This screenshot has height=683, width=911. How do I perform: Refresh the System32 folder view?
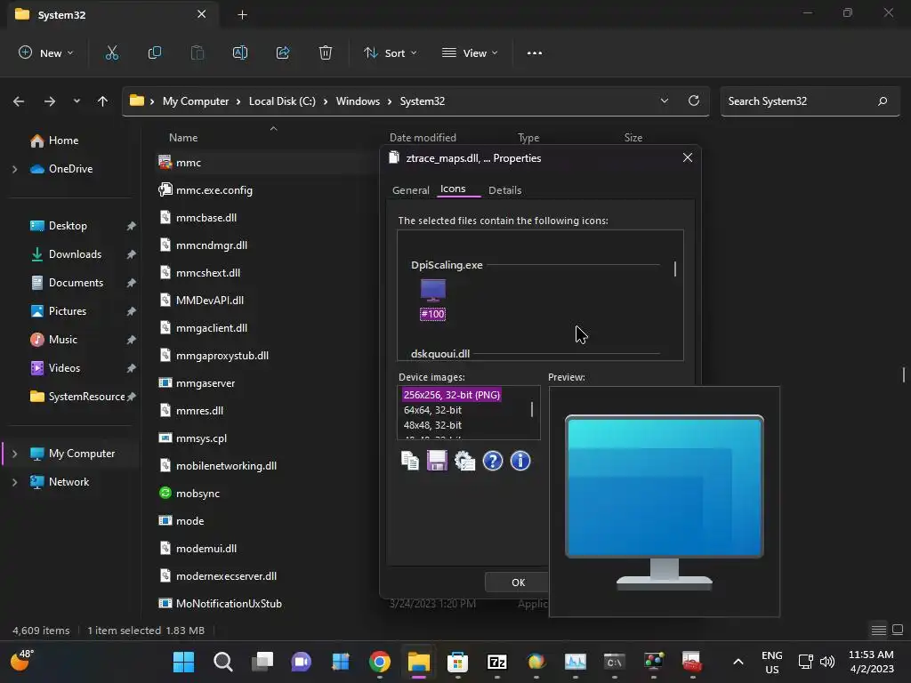point(694,100)
